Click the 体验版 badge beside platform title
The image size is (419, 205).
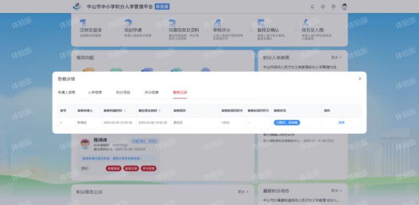[162, 7]
